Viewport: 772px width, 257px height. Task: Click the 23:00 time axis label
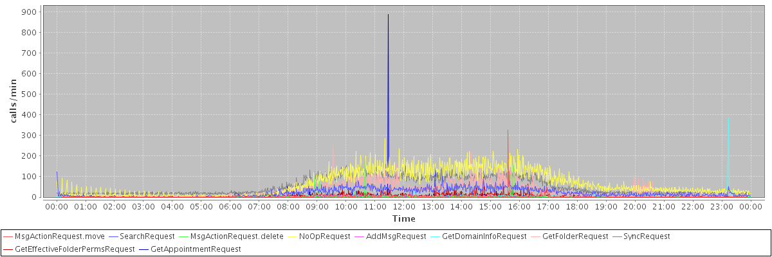[722, 207]
